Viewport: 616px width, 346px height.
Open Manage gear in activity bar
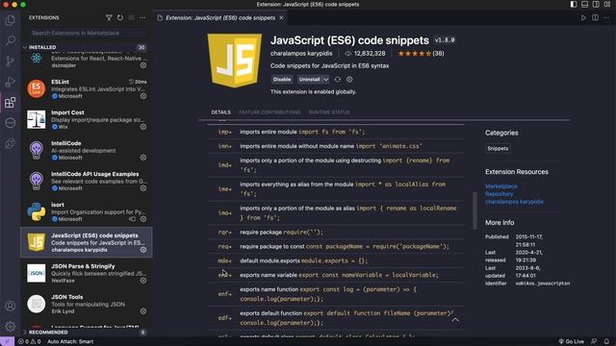coord(11,326)
